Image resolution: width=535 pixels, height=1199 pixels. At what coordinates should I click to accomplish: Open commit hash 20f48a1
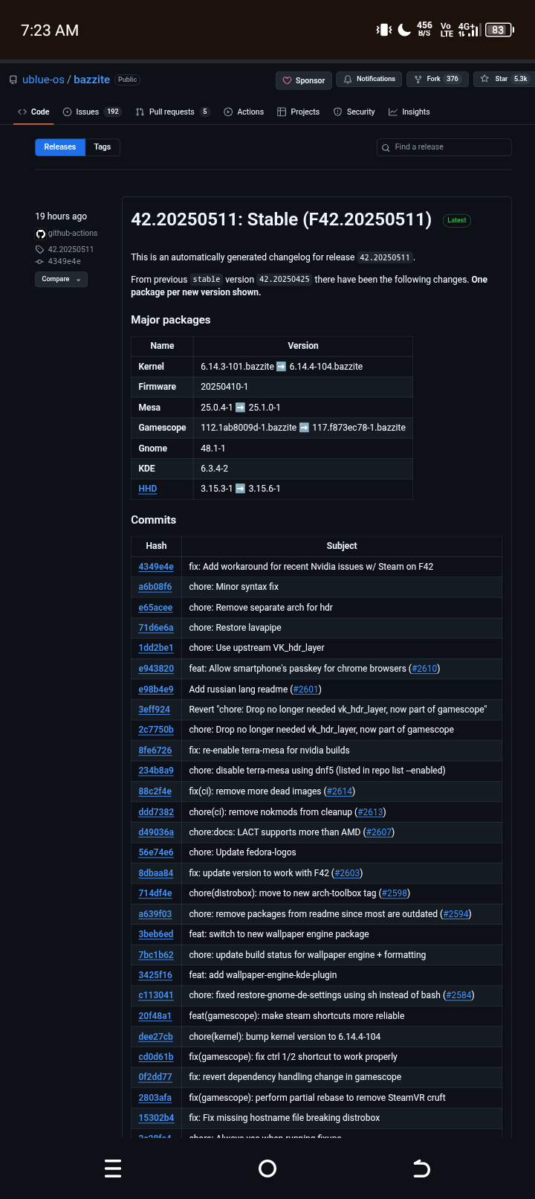(155, 1016)
